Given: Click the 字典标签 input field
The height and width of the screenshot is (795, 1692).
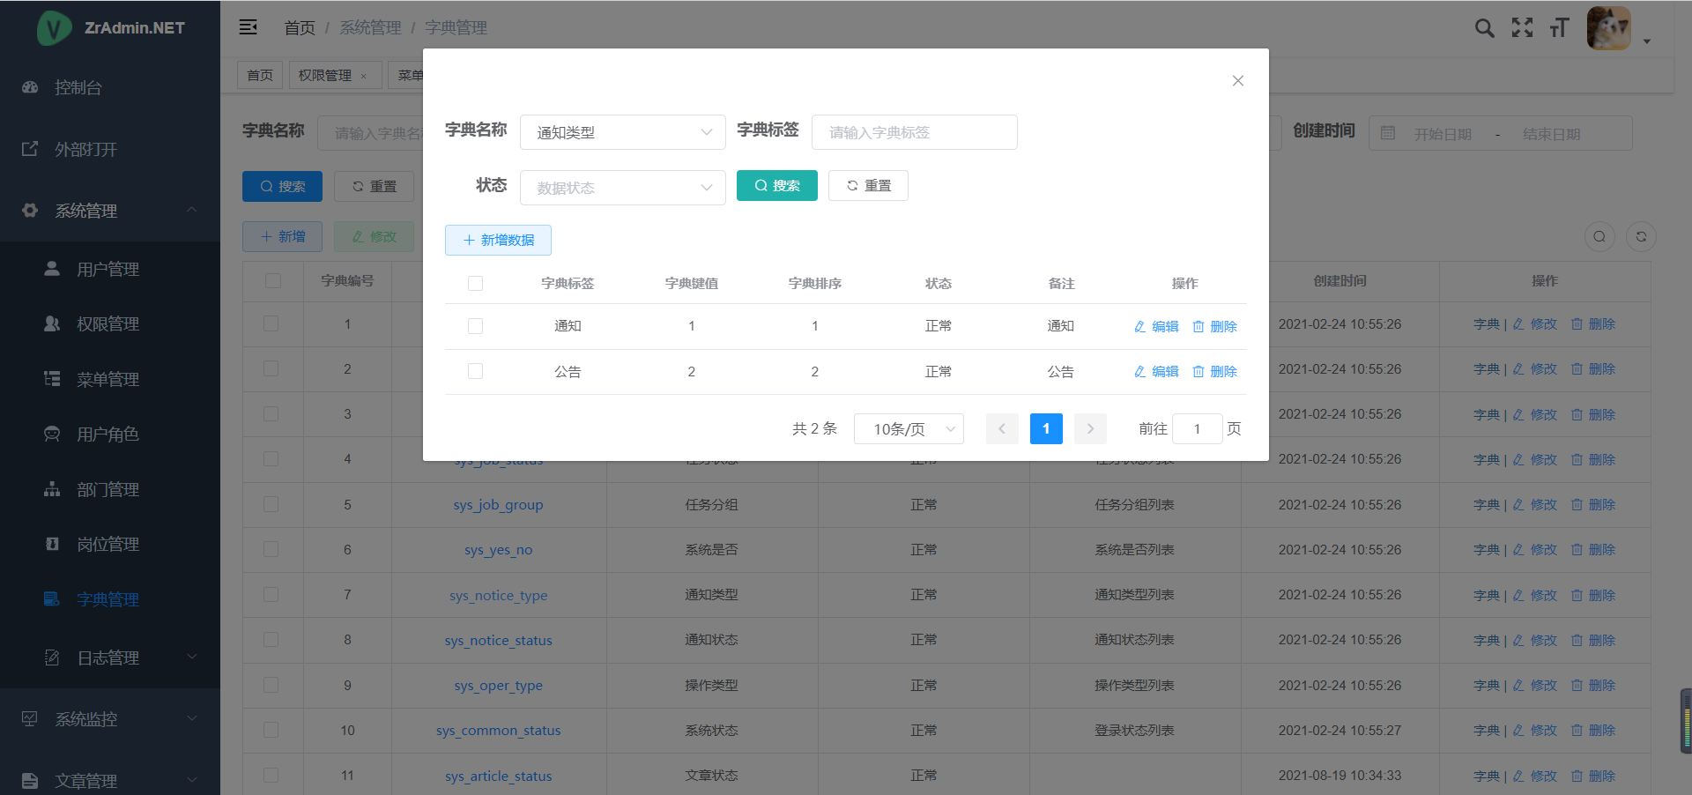Looking at the screenshot, I should point(914,132).
